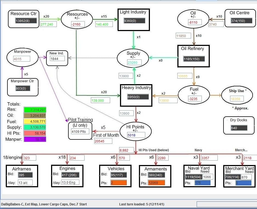This screenshot has width=257, height=209.
Task: Select the Dry Docks value 640
Action: [239, 128]
